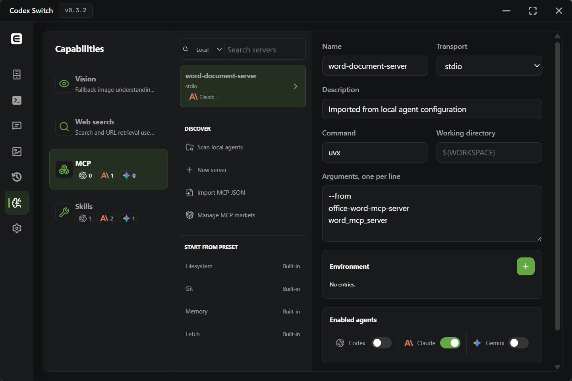Open the chat message icon in sidebar
This screenshot has height=381, width=572.
click(x=17, y=126)
